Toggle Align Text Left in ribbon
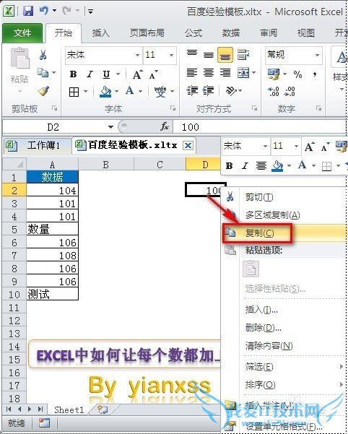 coord(192,73)
